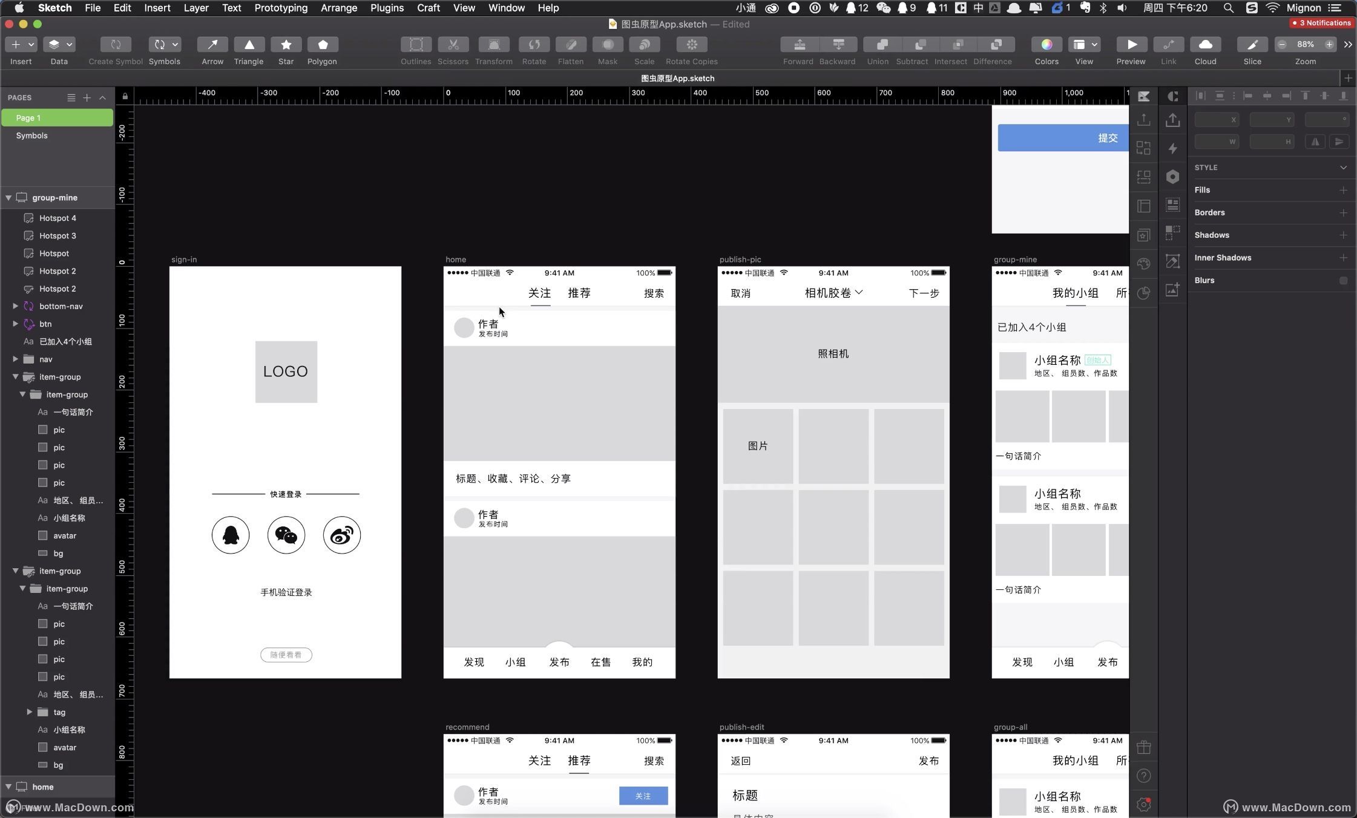The width and height of the screenshot is (1357, 818).
Task: Zoom in with the plus button
Action: coord(1329,45)
